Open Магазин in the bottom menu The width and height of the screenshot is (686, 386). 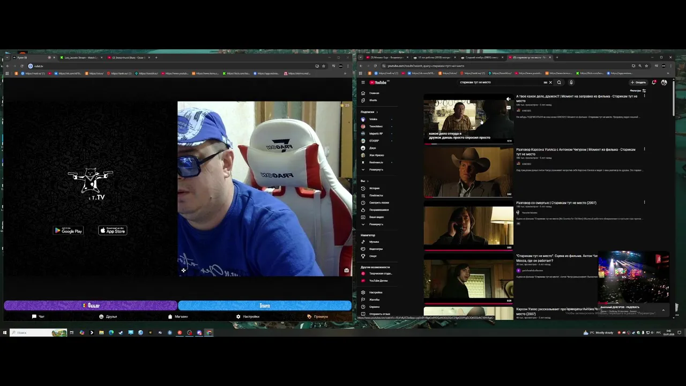point(178,316)
